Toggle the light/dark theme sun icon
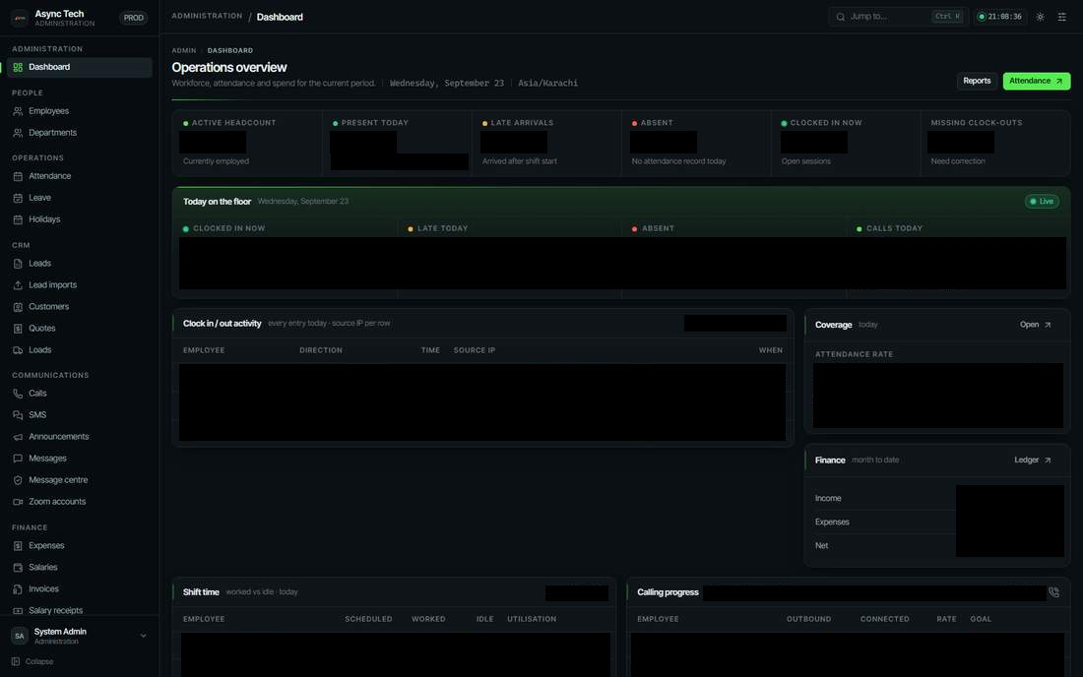Viewport: 1083px width, 677px height. point(1041,17)
